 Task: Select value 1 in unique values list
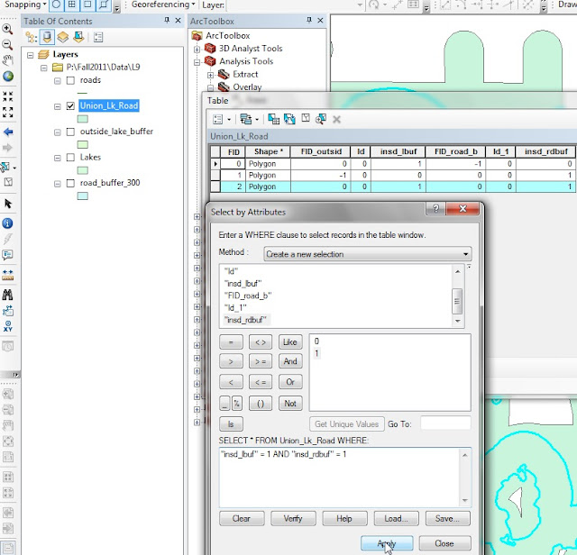point(316,353)
